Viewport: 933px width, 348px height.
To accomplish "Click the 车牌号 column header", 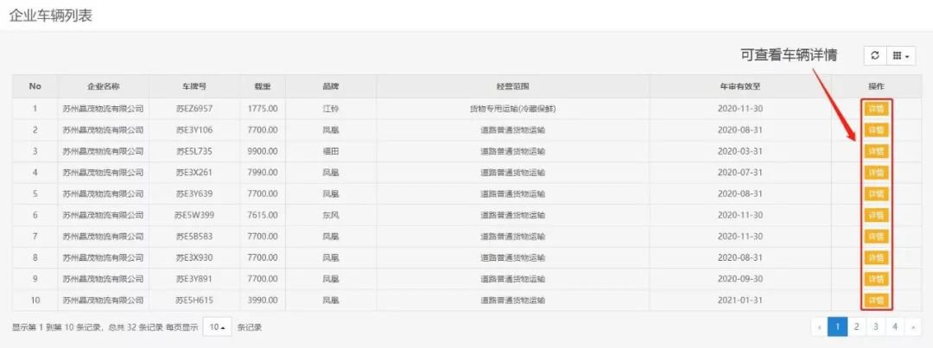I will click(x=194, y=86).
